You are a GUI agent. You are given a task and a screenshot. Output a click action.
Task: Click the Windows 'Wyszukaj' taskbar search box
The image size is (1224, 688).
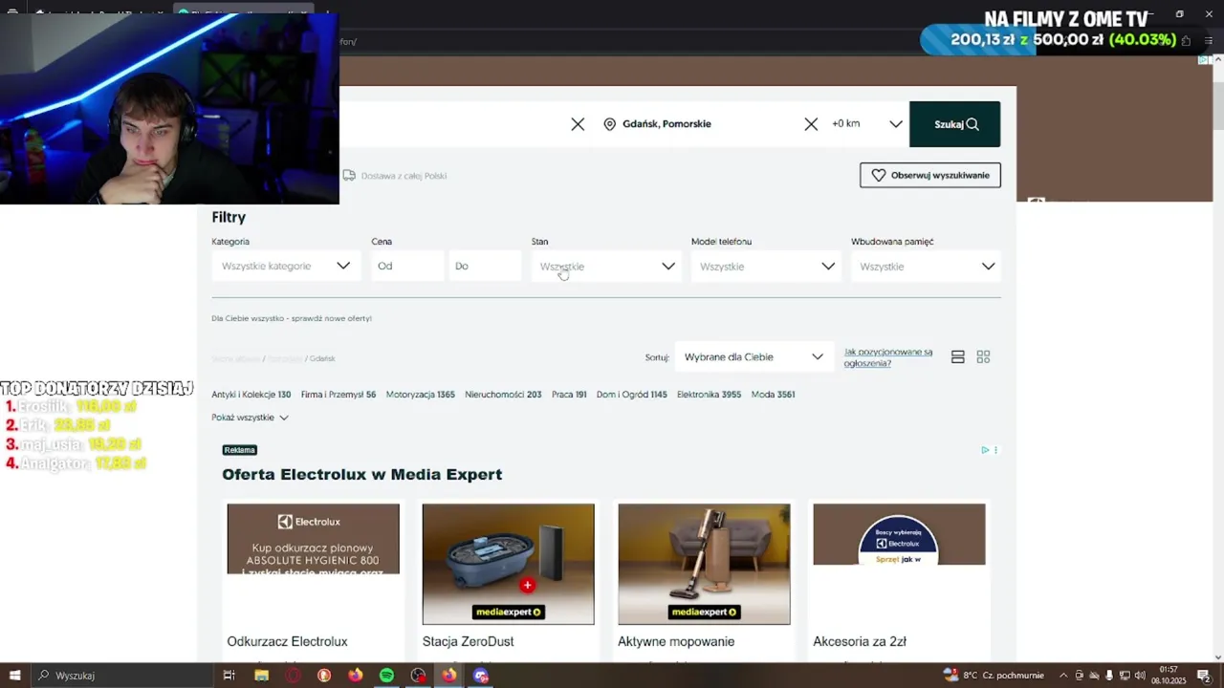pos(121,676)
